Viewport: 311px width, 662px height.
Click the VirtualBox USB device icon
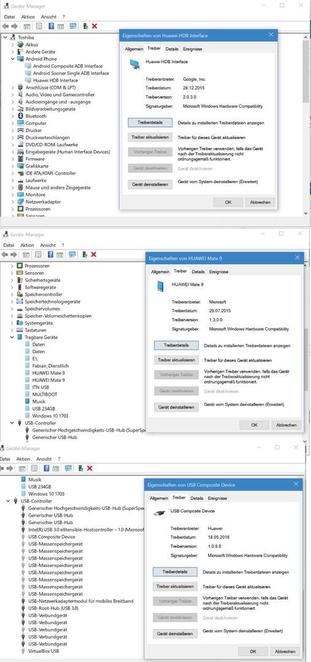(x=24, y=652)
